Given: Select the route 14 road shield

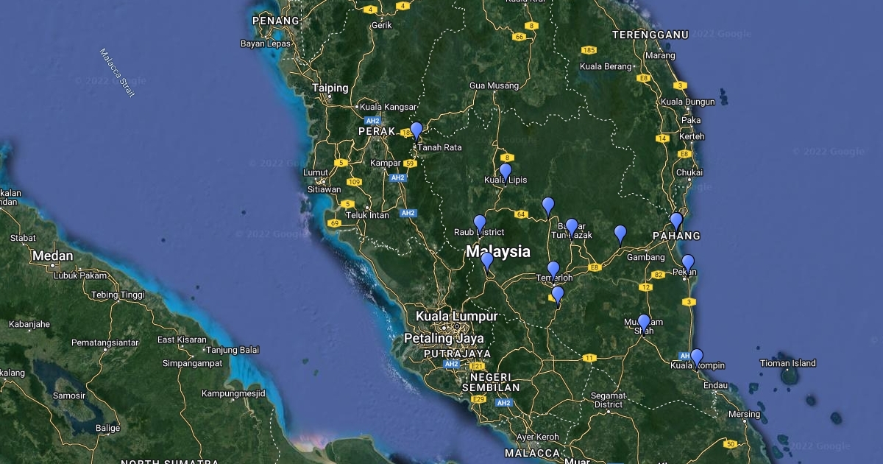Looking at the screenshot, I should coord(662,138).
